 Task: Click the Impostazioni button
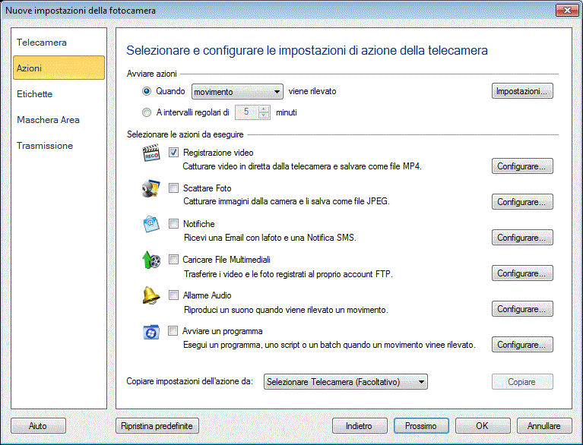[x=521, y=92]
